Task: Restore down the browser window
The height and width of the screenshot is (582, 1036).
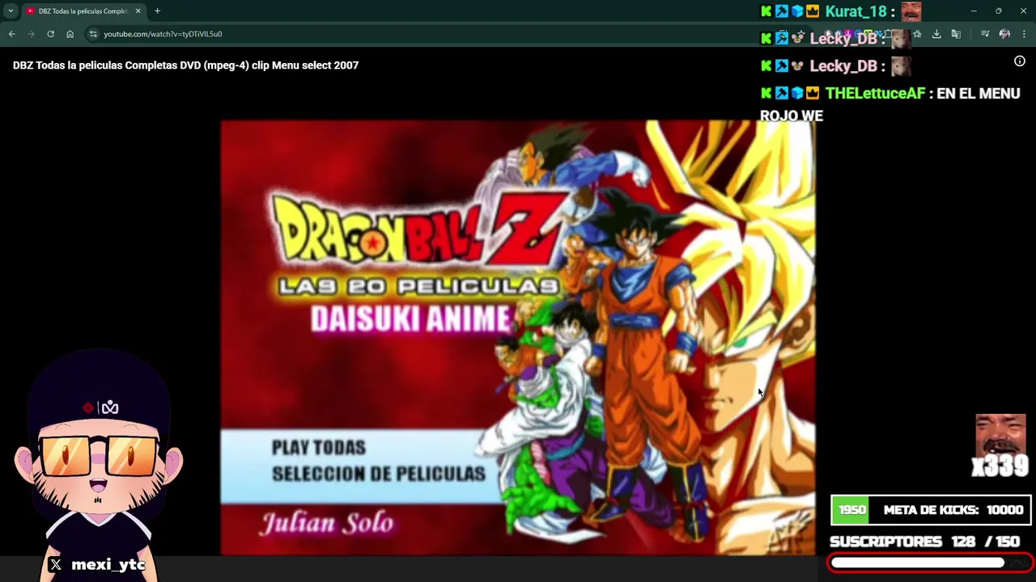Action: pyautogui.click(x=999, y=11)
